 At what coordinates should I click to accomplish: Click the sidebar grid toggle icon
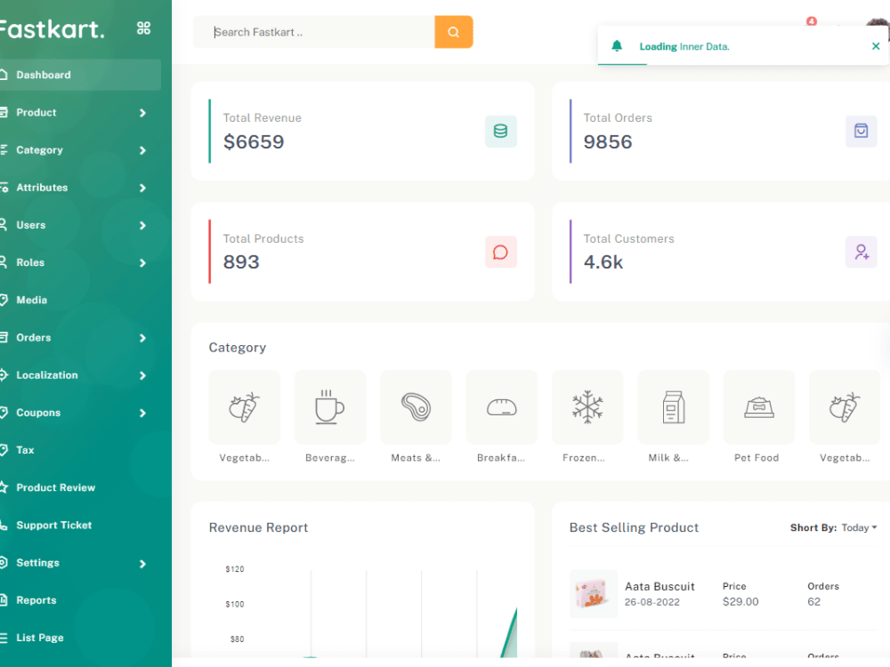pyautogui.click(x=143, y=28)
